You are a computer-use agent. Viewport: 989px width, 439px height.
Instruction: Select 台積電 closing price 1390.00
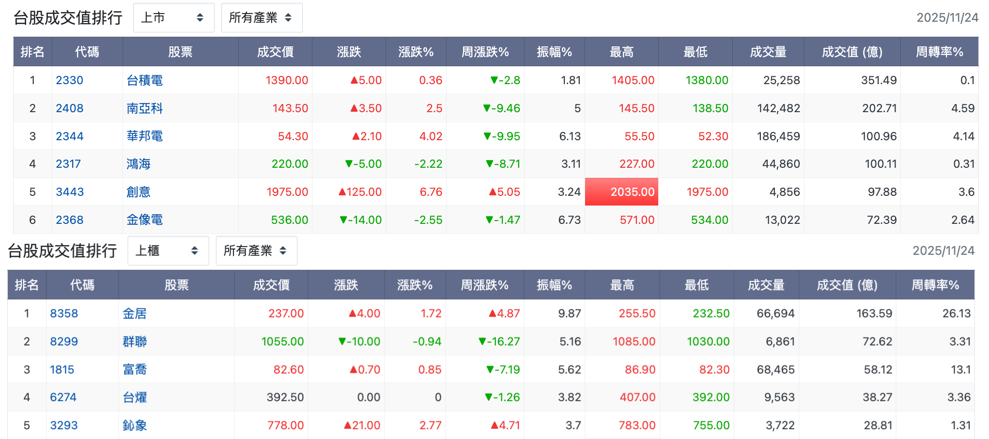tap(287, 80)
